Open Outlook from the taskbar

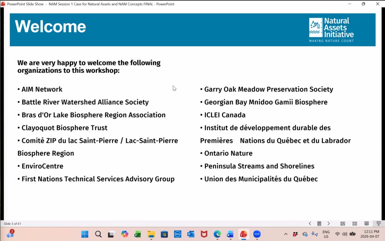191,234
